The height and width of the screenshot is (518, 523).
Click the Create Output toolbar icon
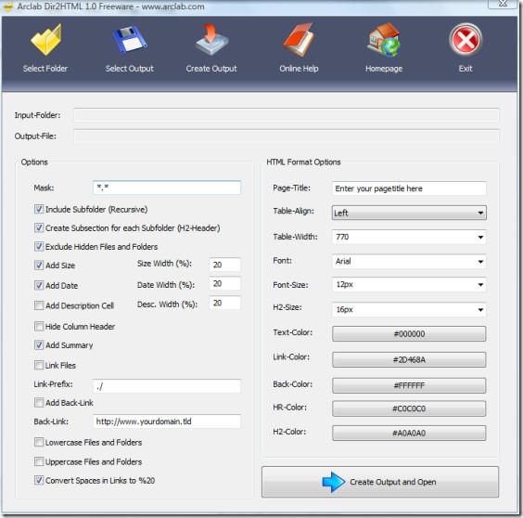coord(211,39)
